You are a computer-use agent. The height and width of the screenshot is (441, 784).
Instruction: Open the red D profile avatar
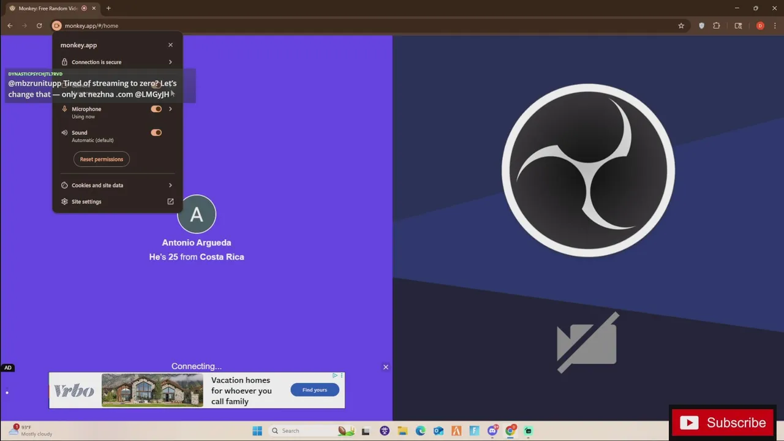[x=760, y=26]
